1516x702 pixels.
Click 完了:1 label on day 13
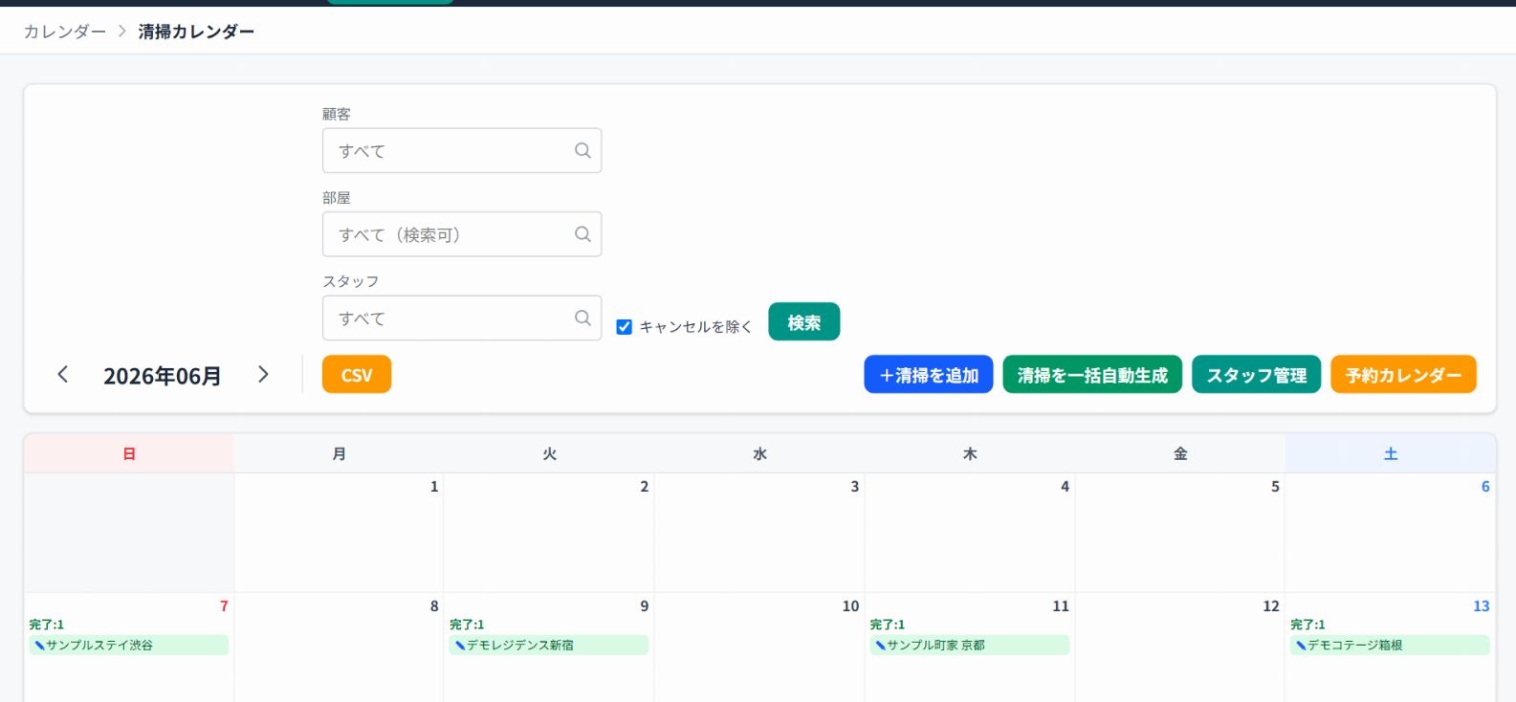1307,625
